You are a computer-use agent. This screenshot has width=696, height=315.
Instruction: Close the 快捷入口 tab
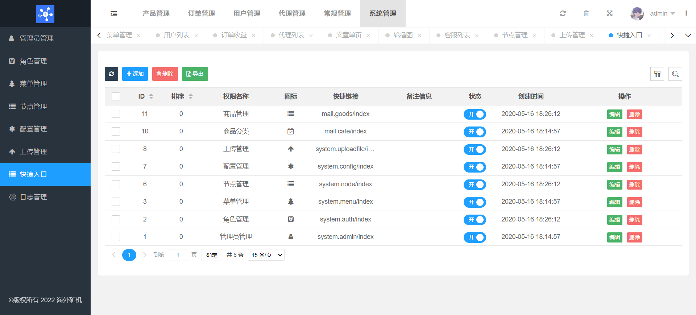[649, 36]
